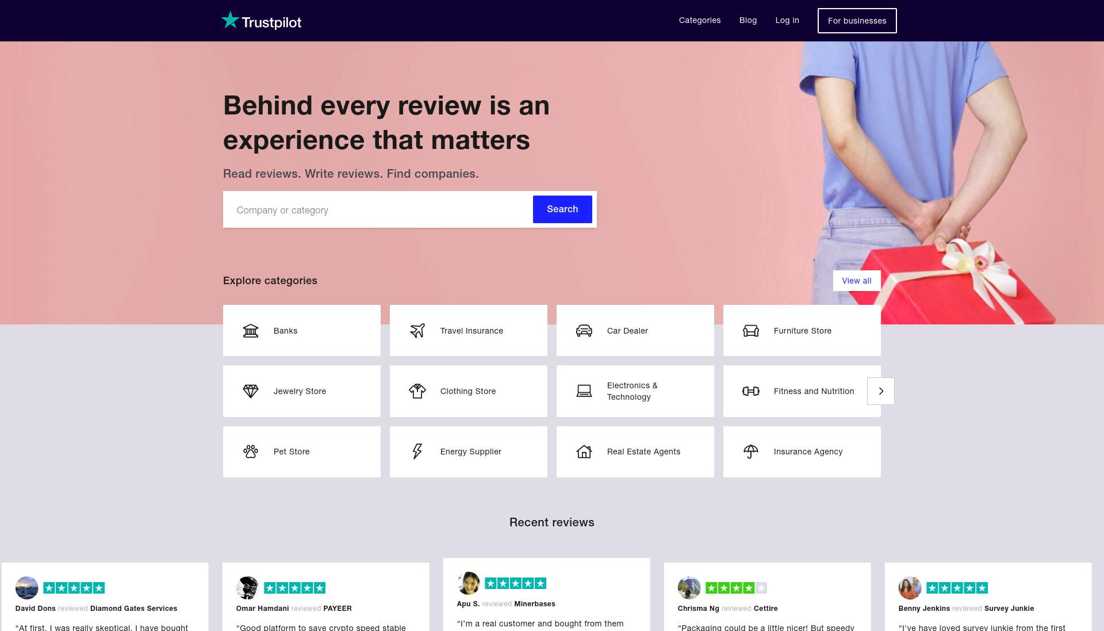This screenshot has width=1104, height=631.
Task: Click the star rating on Apu S.'s review
Action: [516, 583]
